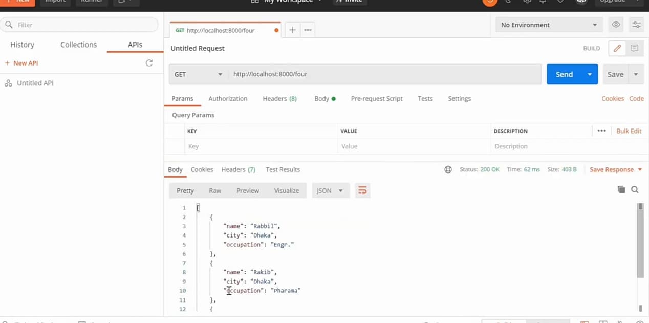Open the Pre-request Script tab
The width and height of the screenshot is (649, 323).
pos(377,98)
